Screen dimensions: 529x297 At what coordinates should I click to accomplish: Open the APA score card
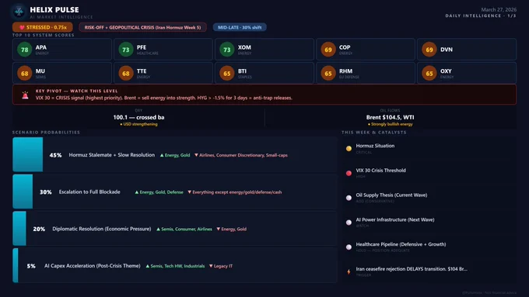pyautogui.click(x=62, y=50)
